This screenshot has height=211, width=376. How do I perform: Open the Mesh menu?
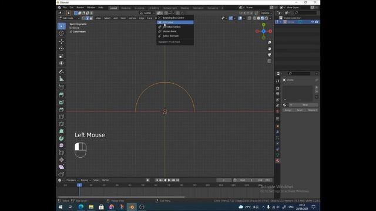tap(123, 18)
